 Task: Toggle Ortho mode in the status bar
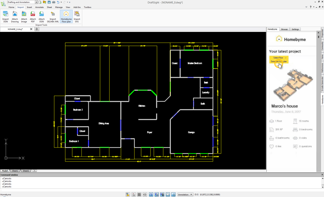click(145, 194)
